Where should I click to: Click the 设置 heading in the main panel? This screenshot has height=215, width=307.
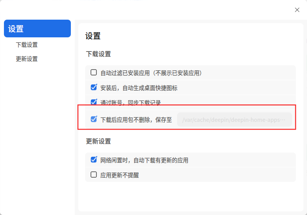tap(93, 36)
